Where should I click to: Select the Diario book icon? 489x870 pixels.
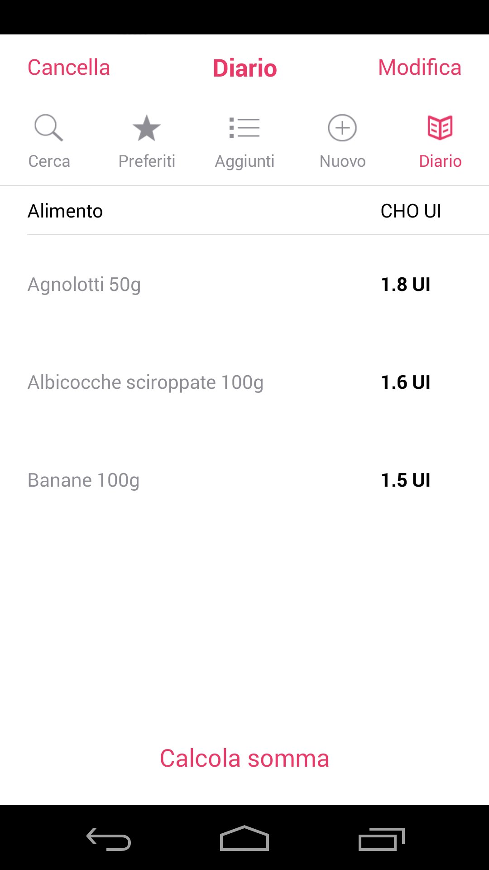[x=440, y=128]
